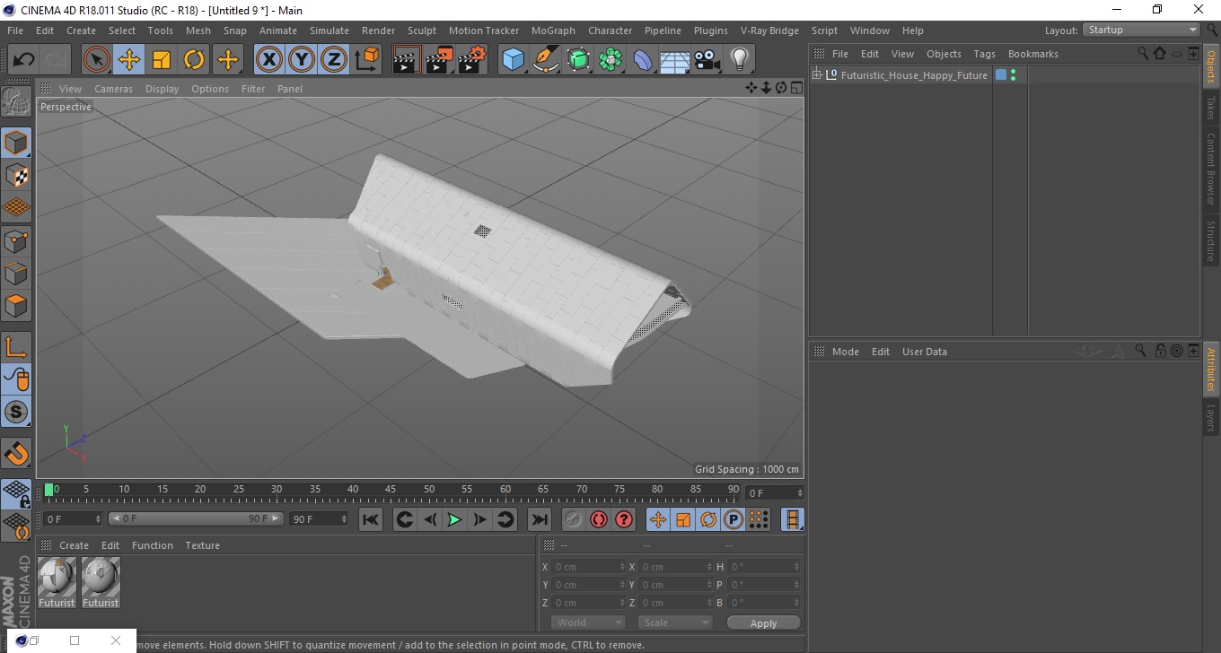Viewport: 1221px width, 653px height.
Task: Open the Sculpt menu
Action: pyautogui.click(x=422, y=30)
